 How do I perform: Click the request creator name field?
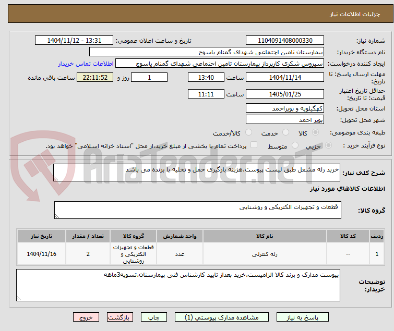220,64
